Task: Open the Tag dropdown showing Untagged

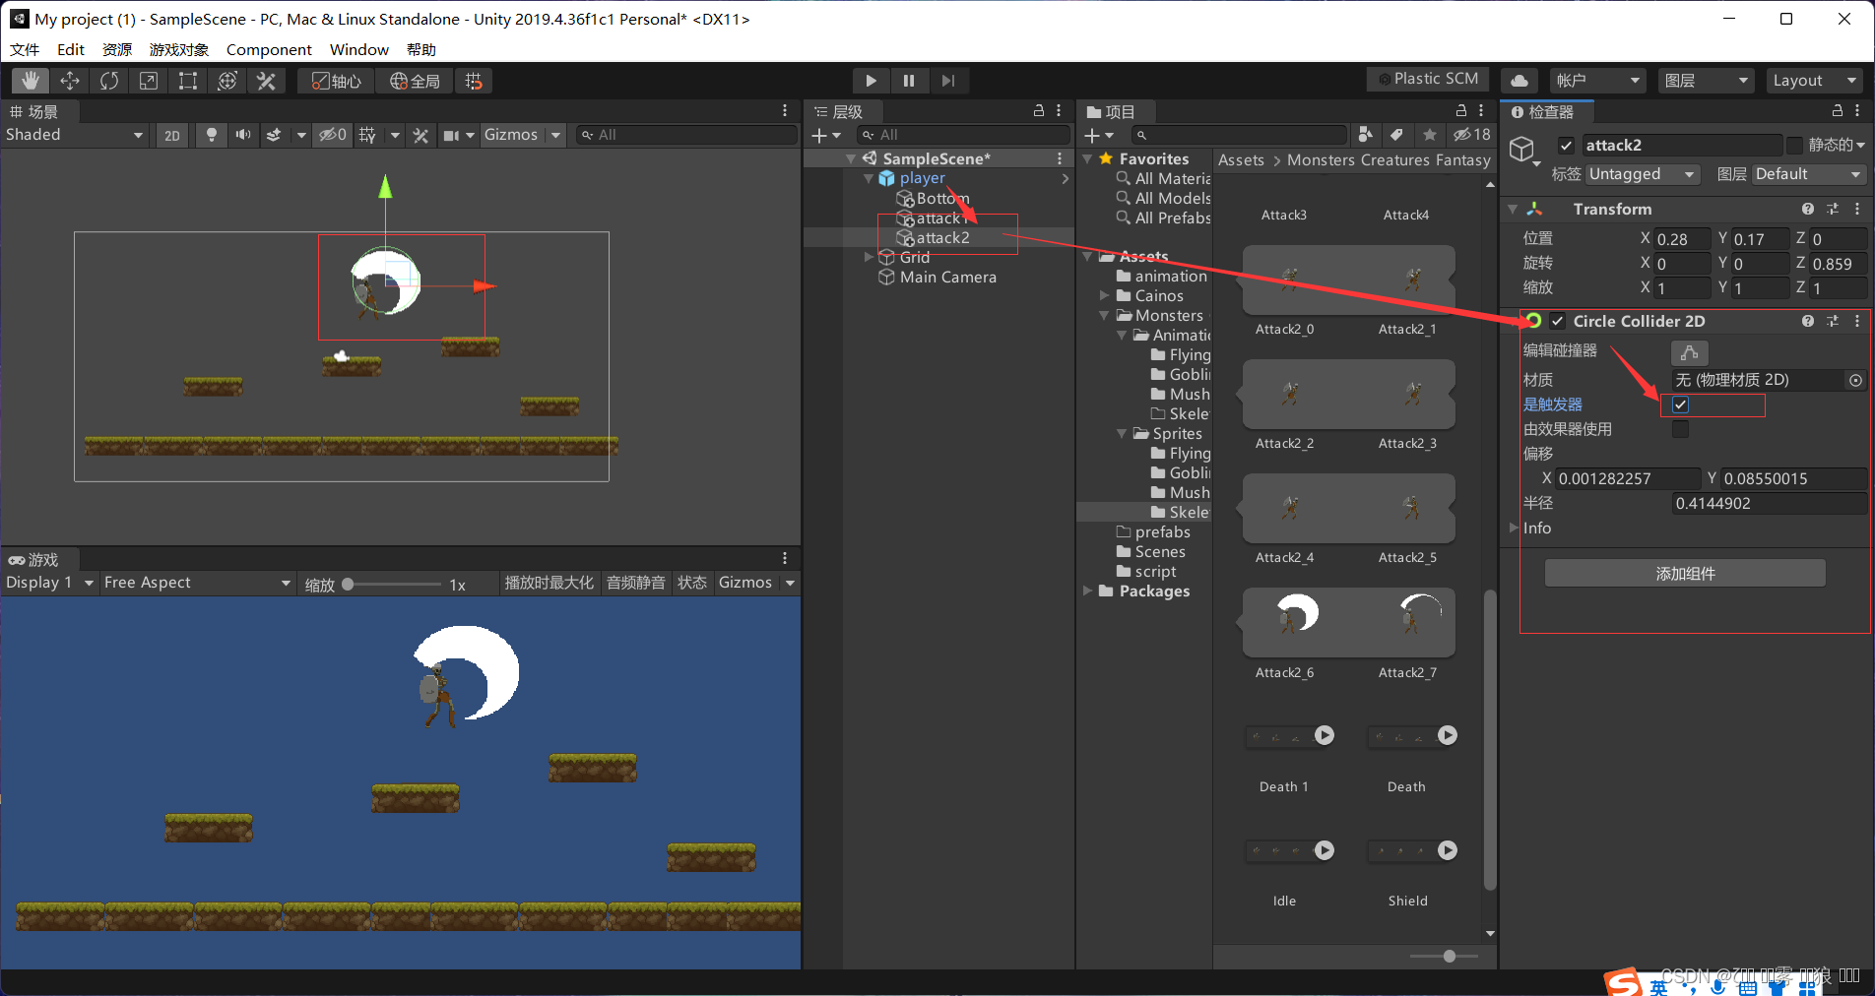Action: click(x=1643, y=174)
